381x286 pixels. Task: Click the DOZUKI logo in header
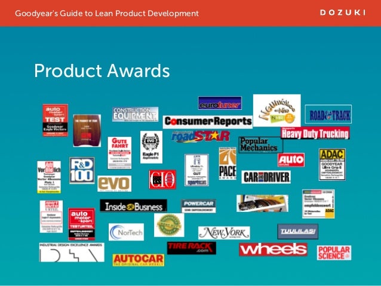(343, 13)
